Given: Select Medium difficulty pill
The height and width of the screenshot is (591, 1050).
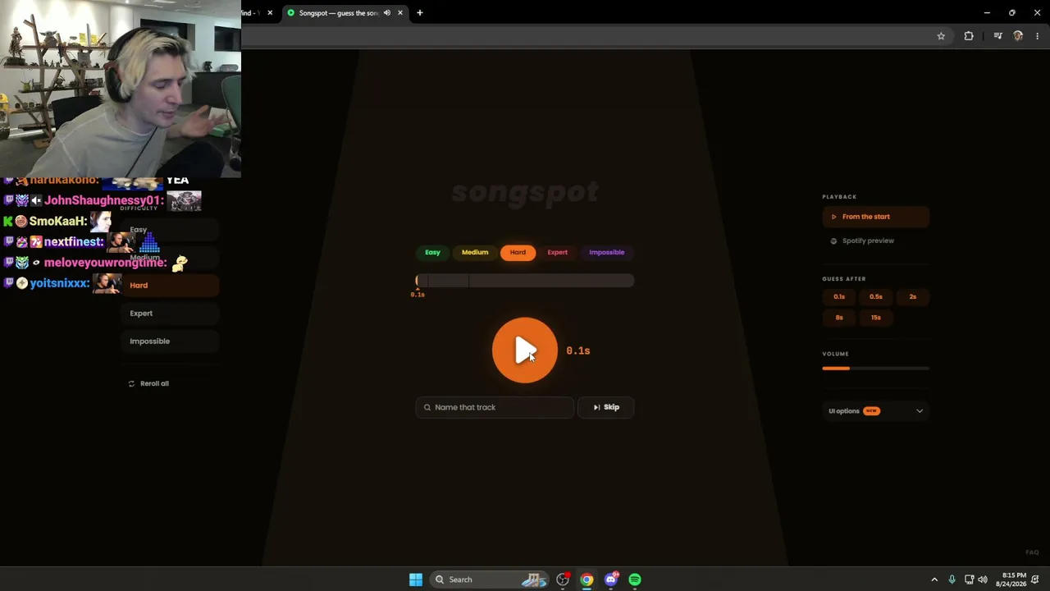Looking at the screenshot, I should 475,253.
